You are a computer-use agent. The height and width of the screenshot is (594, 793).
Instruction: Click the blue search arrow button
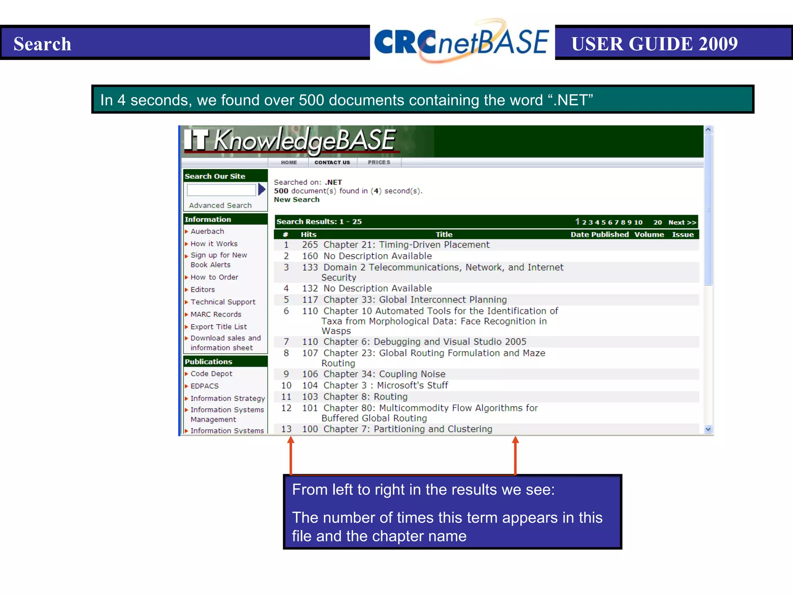click(262, 189)
